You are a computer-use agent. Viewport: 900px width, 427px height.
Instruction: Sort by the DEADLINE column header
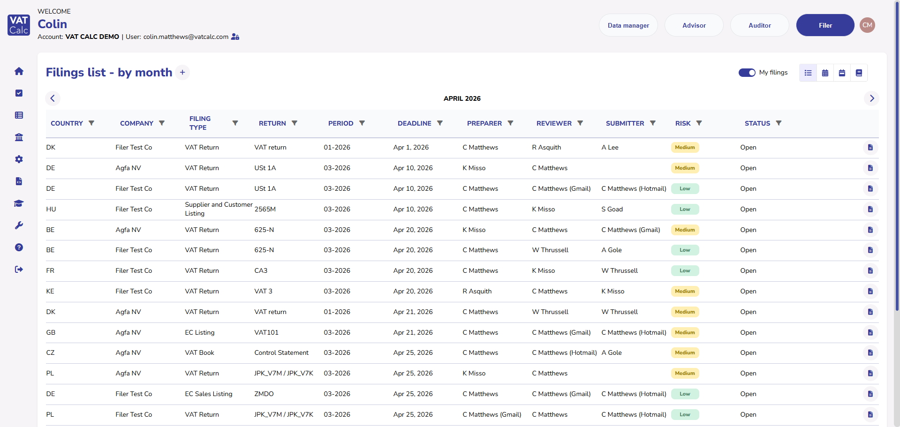tap(415, 123)
